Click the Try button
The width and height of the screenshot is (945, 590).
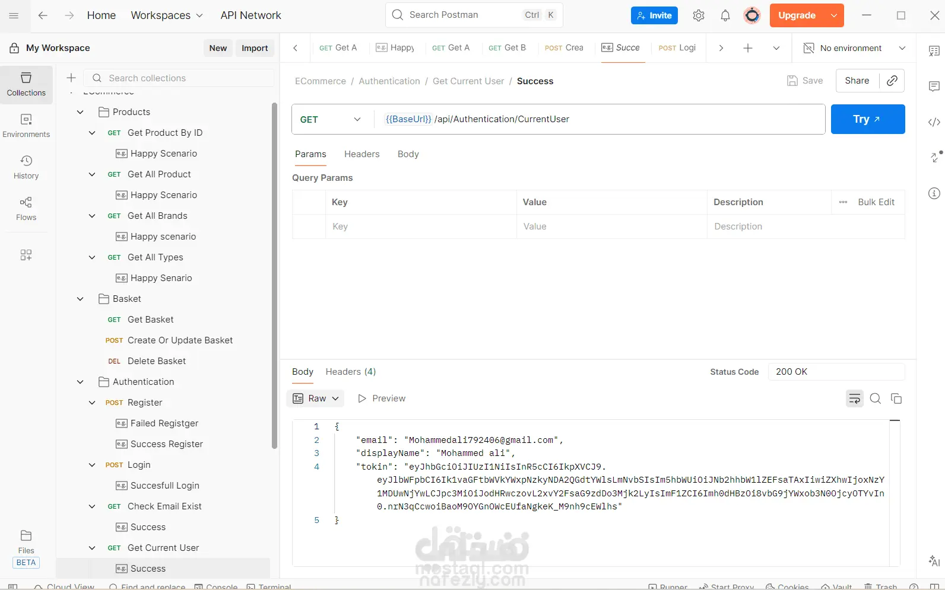868,119
